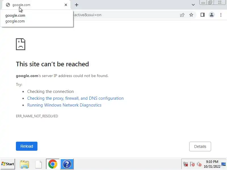Click the blank document taskbar icon
This screenshot has width=227, height=170.
(x=39, y=164)
